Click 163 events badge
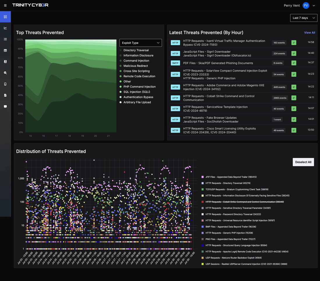The height and width of the screenshot is (281, 320). pyautogui.click(x=279, y=43)
